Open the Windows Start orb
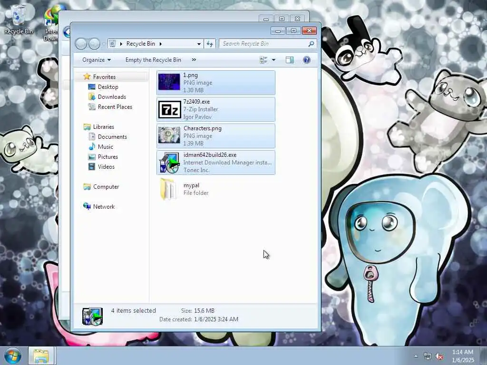Screen dimensions: 487x365 [x=13, y=355]
